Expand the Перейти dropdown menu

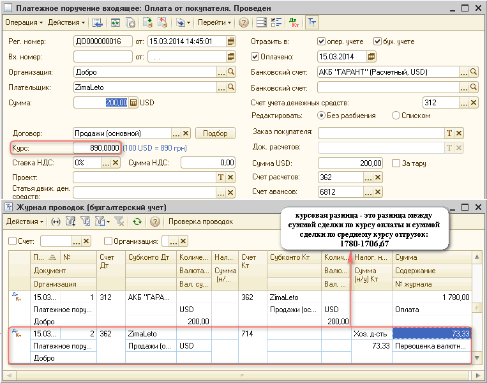[214, 22]
